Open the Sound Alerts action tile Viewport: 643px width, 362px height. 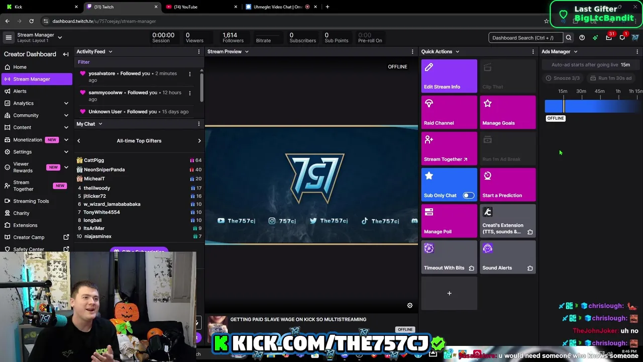click(x=508, y=257)
